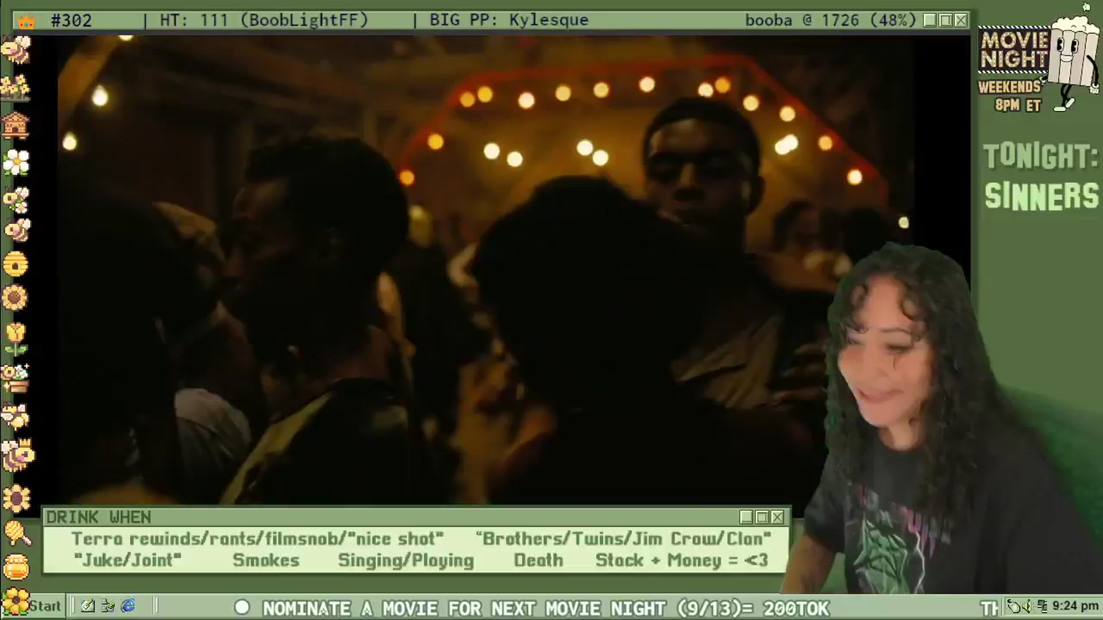
Task: Click the crown icon in top bar
Action: click(x=26, y=22)
